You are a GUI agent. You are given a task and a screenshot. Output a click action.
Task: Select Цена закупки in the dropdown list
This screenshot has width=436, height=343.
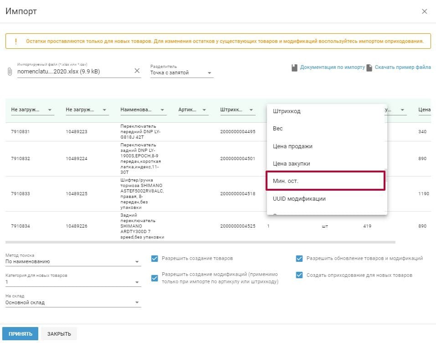326,164
